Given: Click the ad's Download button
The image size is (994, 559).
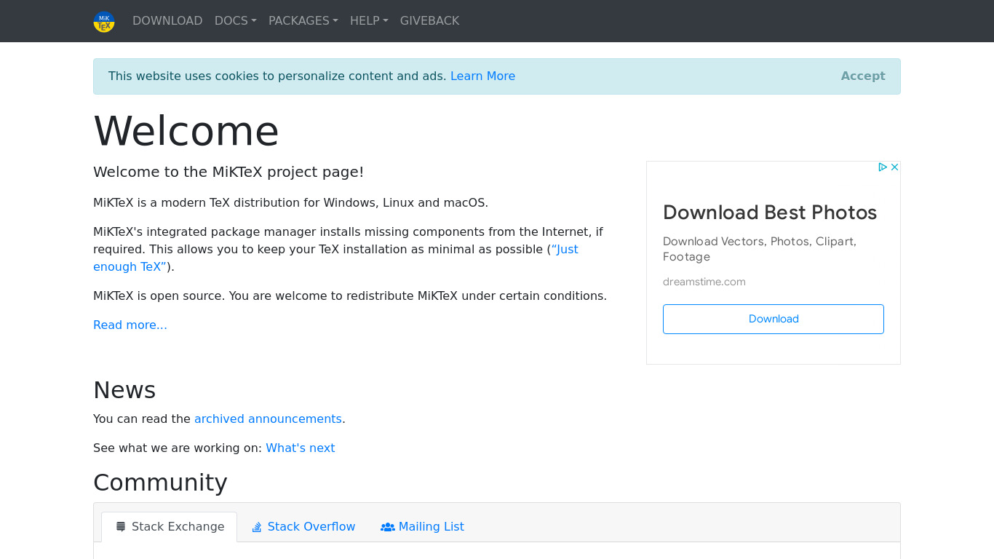Looking at the screenshot, I should (774, 319).
